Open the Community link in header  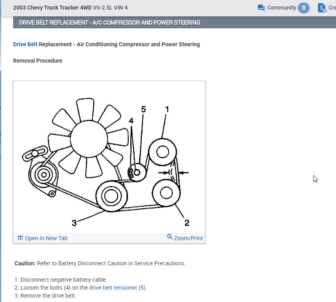click(x=281, y=8)
